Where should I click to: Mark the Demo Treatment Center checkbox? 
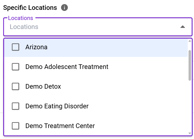[16, 126]
